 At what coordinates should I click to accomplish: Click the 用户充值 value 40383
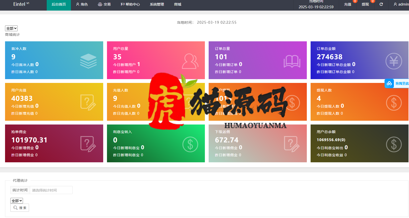coord(22,99)
